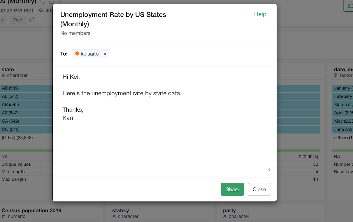Image resolution: width=353 pixels, height=222 pixels.
Task: Grab the message box resize handle
Action: (269, 169)
